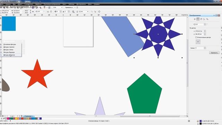222x125 pixels.
Task: Open the Инструменты menu
Action: point(81,4)
